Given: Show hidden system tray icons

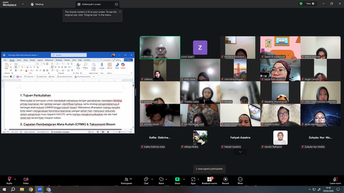Looking at the screenshot, I should [x=310, y=189].
